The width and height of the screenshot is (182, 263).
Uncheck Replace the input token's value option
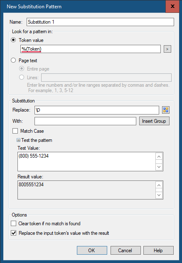click(x=13, y=233)
